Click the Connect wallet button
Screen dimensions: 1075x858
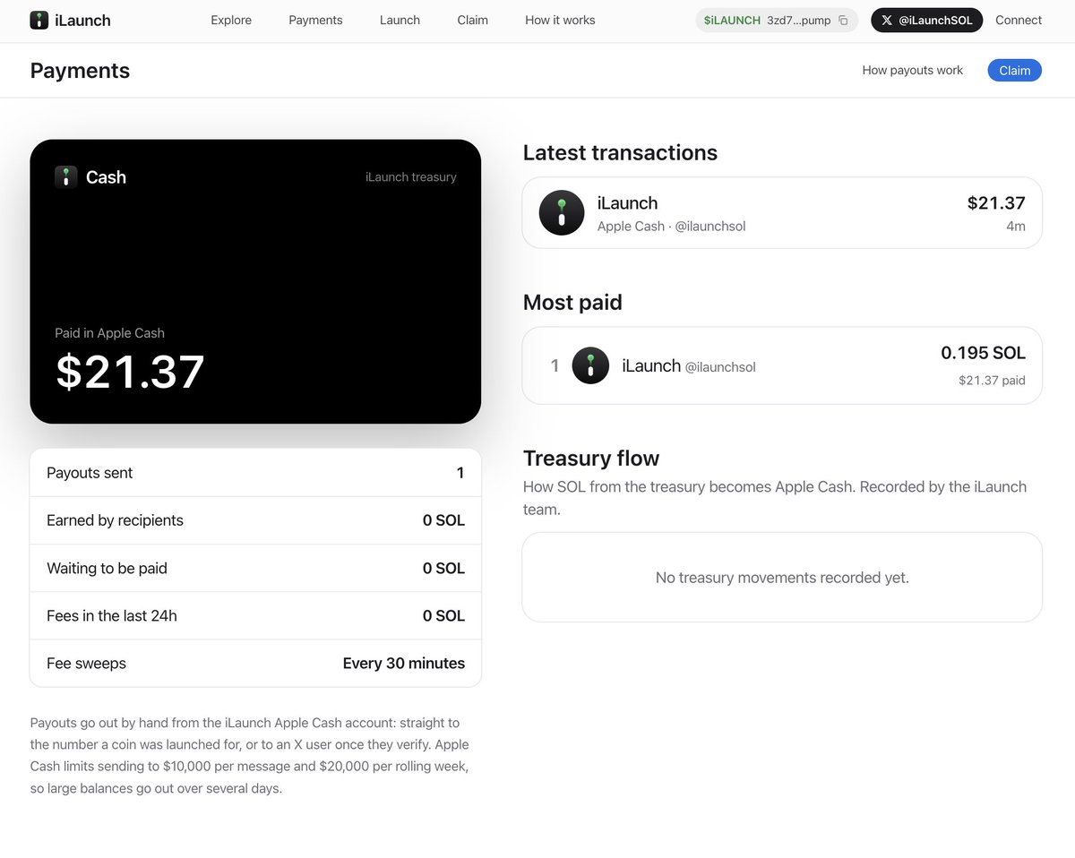pyautogui.click(x=1019, y=20)
